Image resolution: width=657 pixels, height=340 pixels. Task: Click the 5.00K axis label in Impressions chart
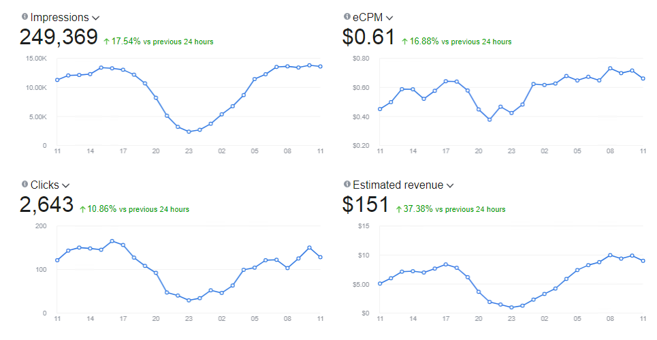tap(38, 117)
